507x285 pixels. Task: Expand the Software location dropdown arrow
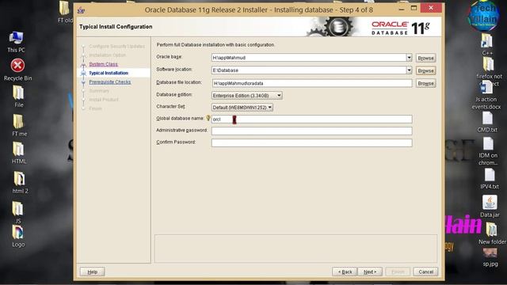pyautogui.click(x=409, y=70)
